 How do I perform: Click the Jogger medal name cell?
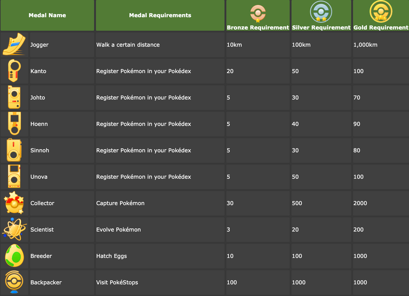[39, 45]
